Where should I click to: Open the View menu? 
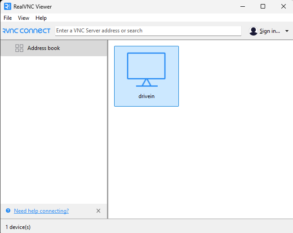(23, 18)
